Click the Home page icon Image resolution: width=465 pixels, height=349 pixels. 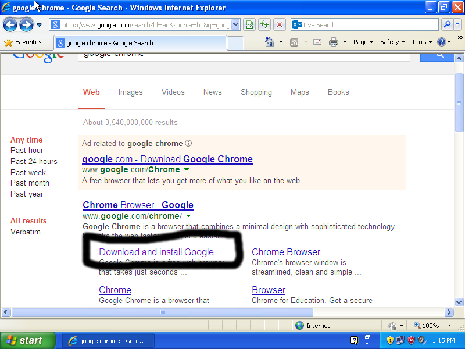[270, 42]
